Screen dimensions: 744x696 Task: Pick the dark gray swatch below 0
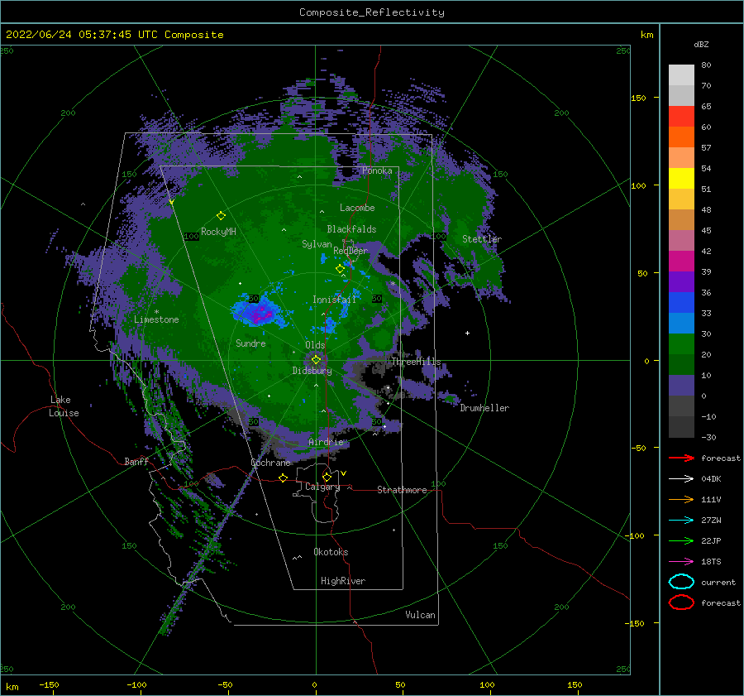pos(681,406)
